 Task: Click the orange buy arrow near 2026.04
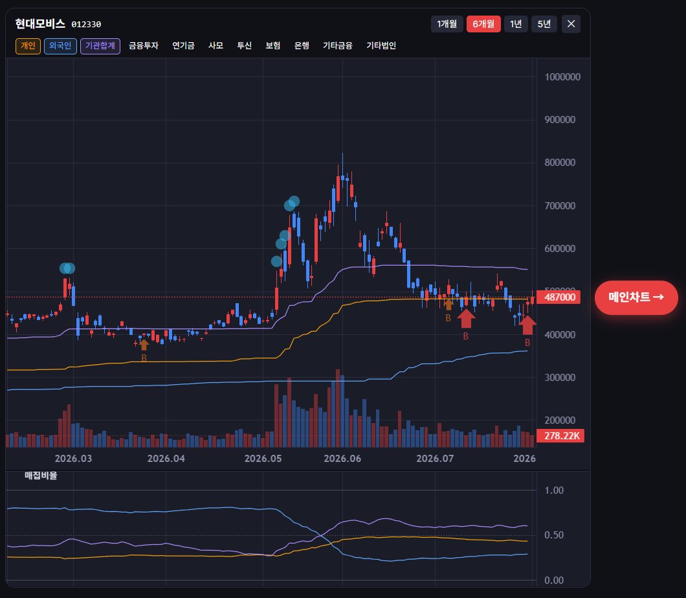pos(144,345)
